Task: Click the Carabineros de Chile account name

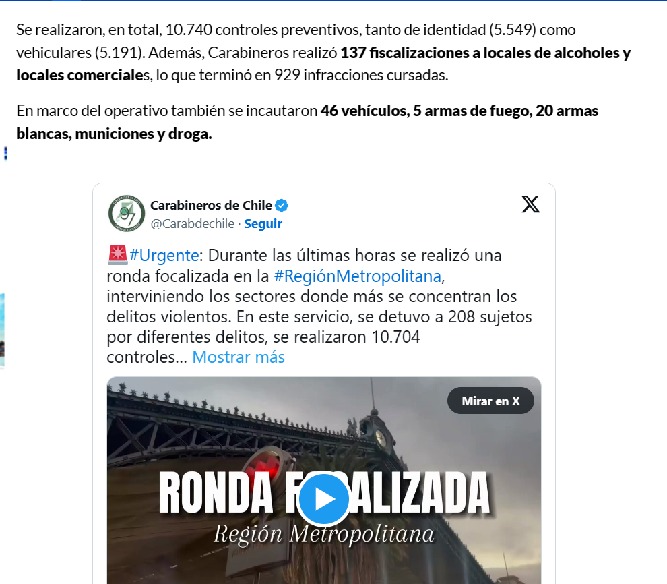Action: coord(211,206)
